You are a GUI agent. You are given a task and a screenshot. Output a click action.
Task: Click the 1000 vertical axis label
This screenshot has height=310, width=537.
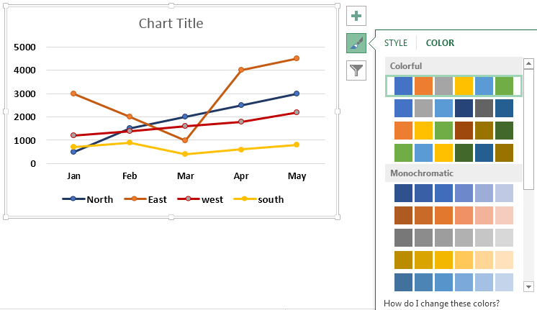pos(24,140)
